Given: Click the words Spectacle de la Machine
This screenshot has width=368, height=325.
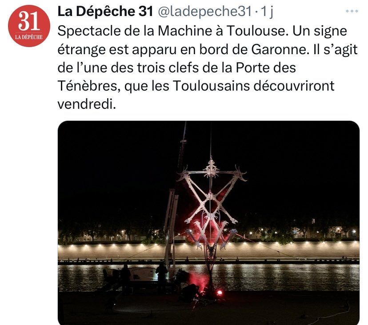Looking at the screenshot, I should (135, 31).
